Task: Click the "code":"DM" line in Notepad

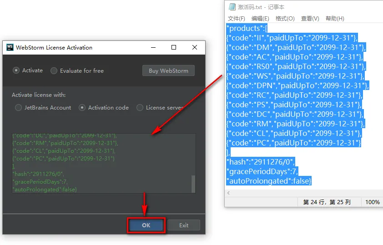Action: click(x=296, y=47)
